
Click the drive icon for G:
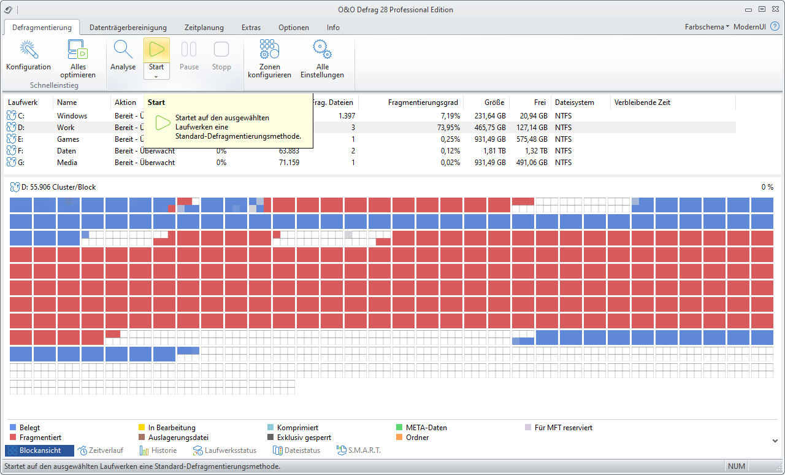click(x=11, y=162)
